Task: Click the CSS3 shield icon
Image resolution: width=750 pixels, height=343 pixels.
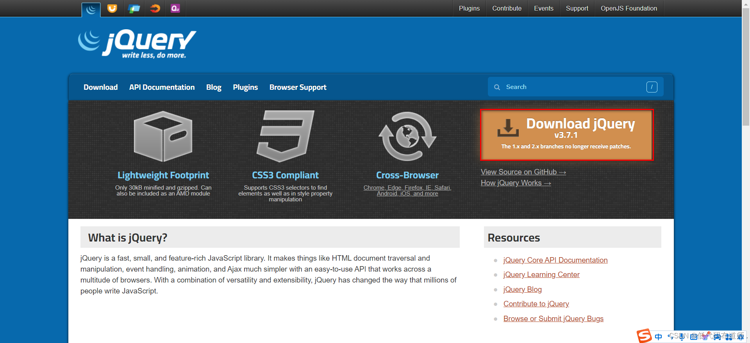Action: 285,136
